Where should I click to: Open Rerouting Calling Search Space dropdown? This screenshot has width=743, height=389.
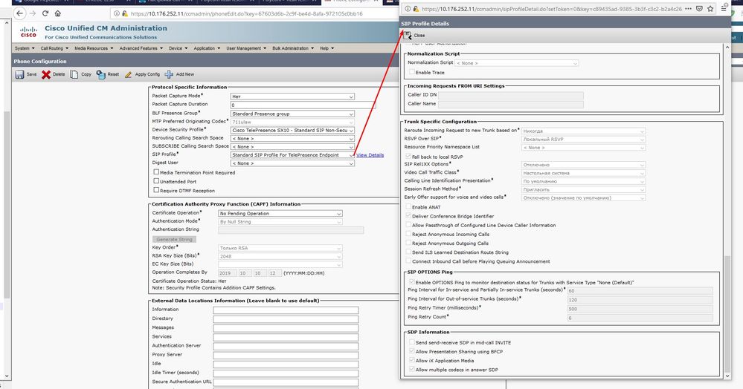292,139
